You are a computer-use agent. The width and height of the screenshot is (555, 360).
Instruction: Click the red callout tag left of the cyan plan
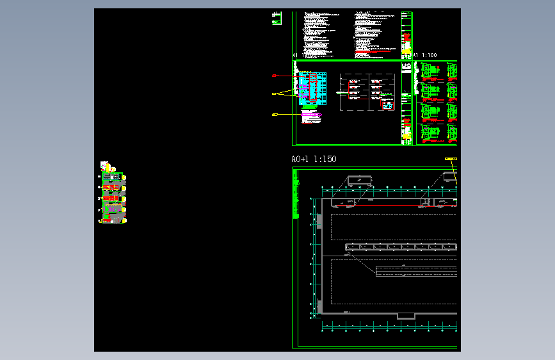(274, 76)
